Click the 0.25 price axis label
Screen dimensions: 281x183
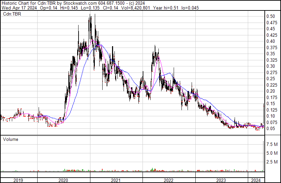(x=271, y=79)
